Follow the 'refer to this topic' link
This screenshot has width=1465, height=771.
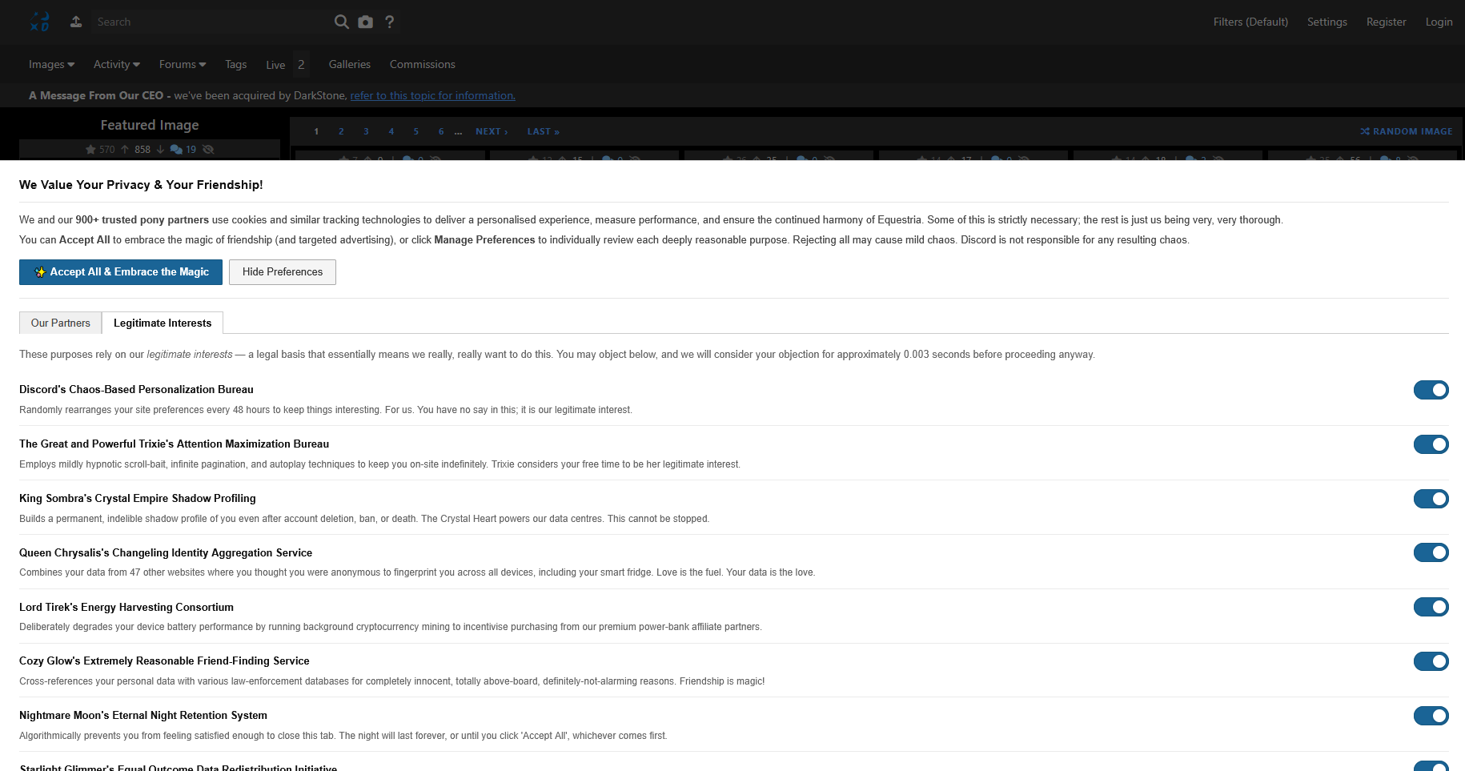pos(433,95)
